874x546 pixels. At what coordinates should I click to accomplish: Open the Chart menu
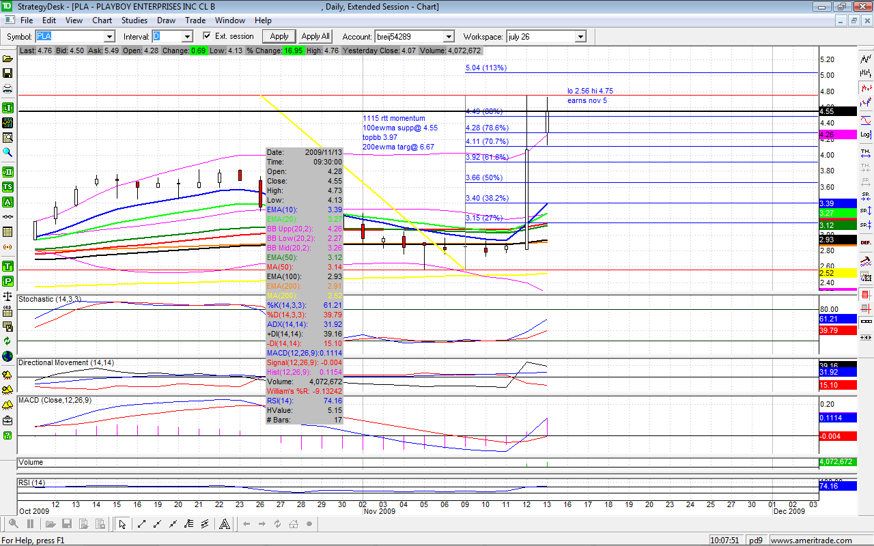click(102, 20)
